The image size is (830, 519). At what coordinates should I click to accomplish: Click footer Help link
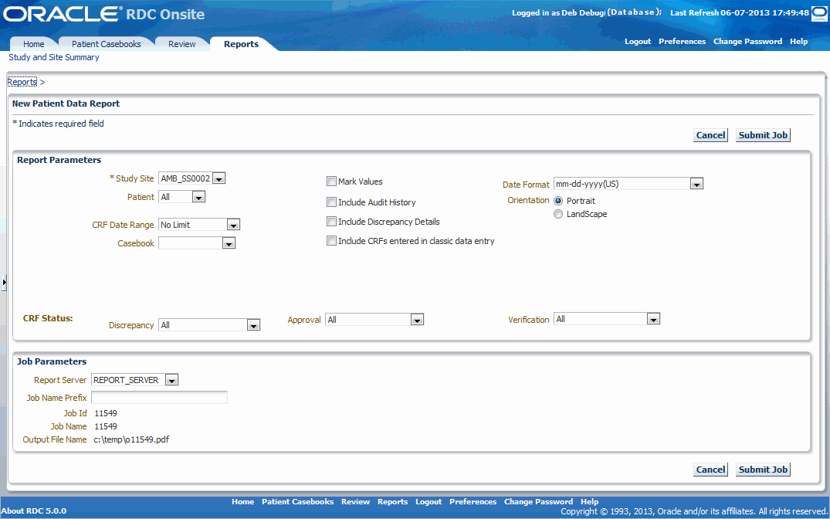point(590,501)
